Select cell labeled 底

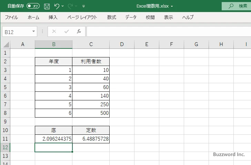(x=54, y=130)
